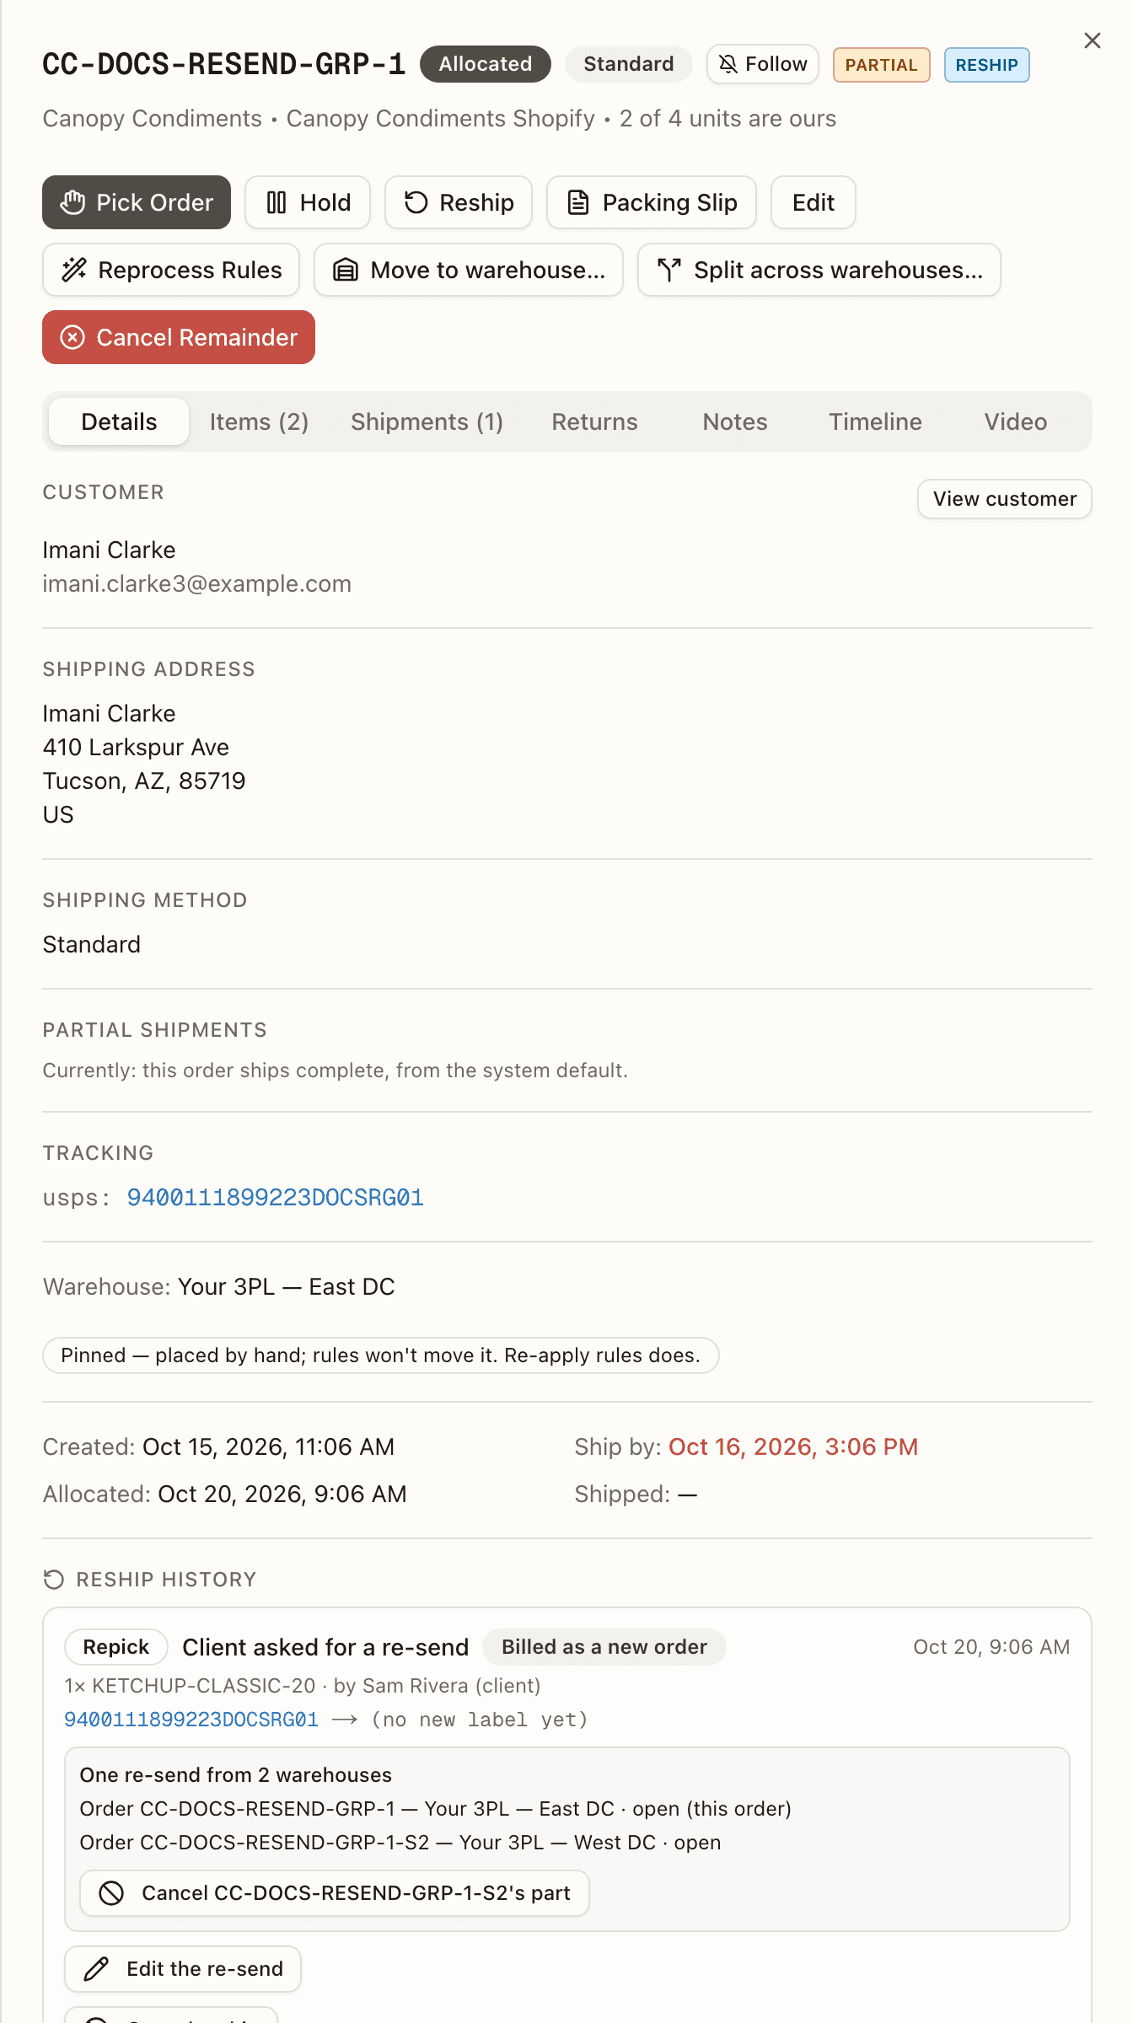Click the Cancel Remainder circle-x icon

coord(73,337)
